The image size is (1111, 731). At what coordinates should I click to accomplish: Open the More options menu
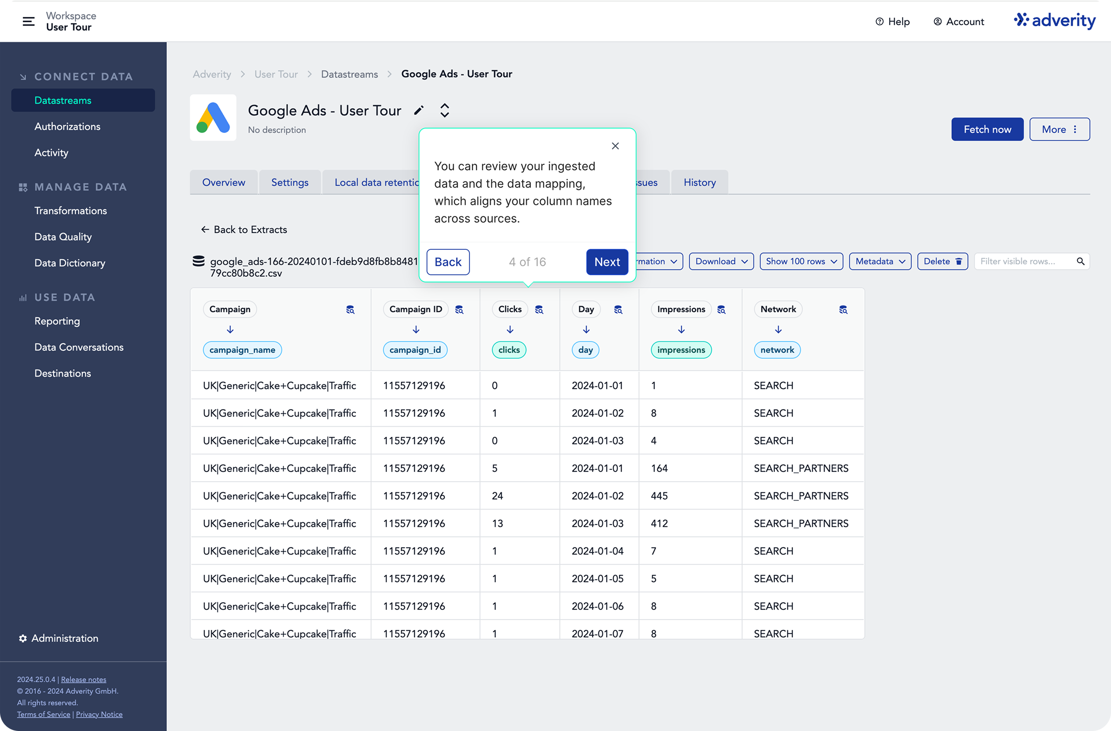click(x=1060, y=130)
